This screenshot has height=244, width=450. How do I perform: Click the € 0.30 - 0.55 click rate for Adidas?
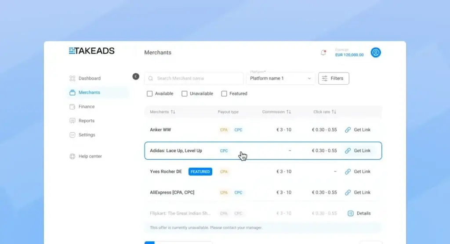coord(324,151)
